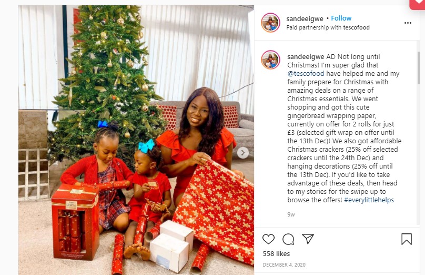Open comments with the speech bubble icon
This screenshot has width=425, height=275.
pos(288,239)
